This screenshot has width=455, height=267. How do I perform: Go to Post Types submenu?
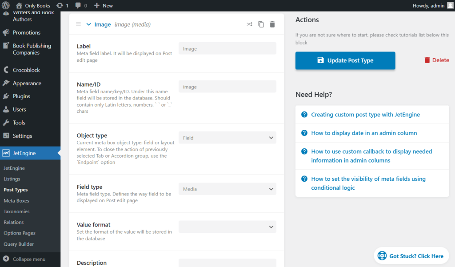click(16, 190)
